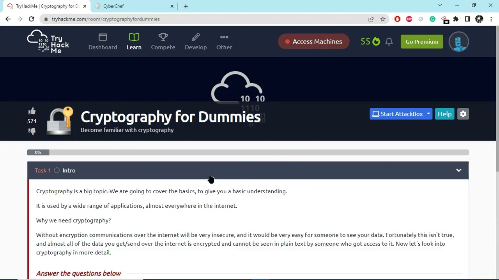Open Chrome extensions puzzle menu
The height and width of the screenshot is (280, 499).
point(456,19)
